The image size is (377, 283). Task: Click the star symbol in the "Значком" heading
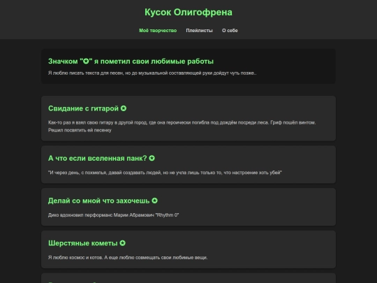tap(86, 61)
